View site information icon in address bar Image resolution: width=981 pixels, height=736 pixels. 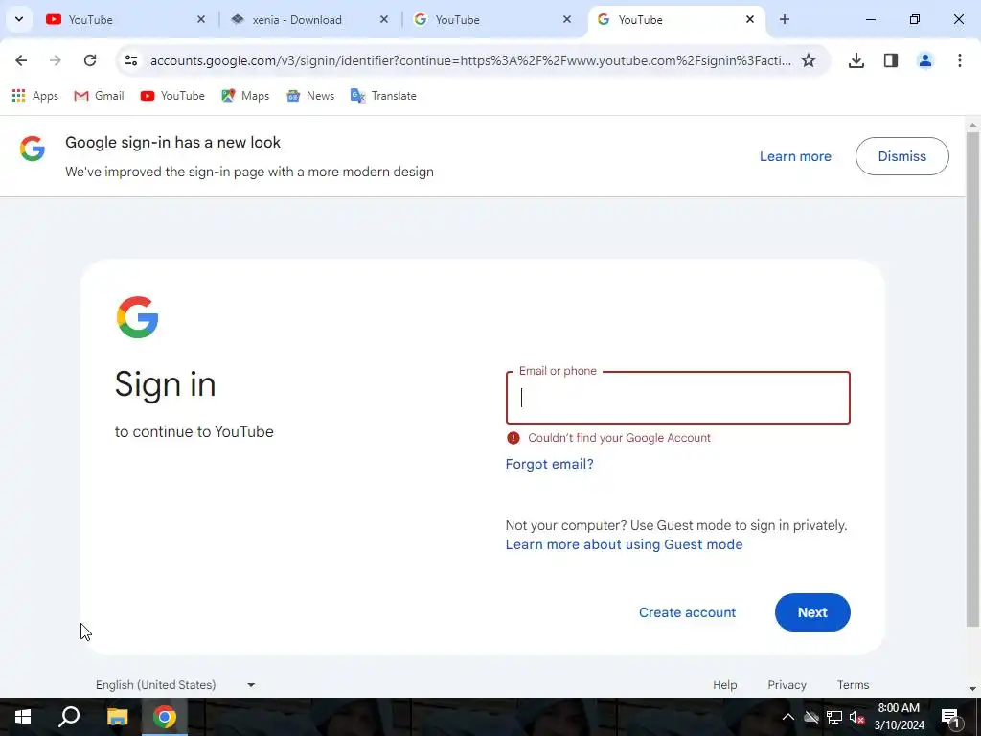tap(130, 60)
